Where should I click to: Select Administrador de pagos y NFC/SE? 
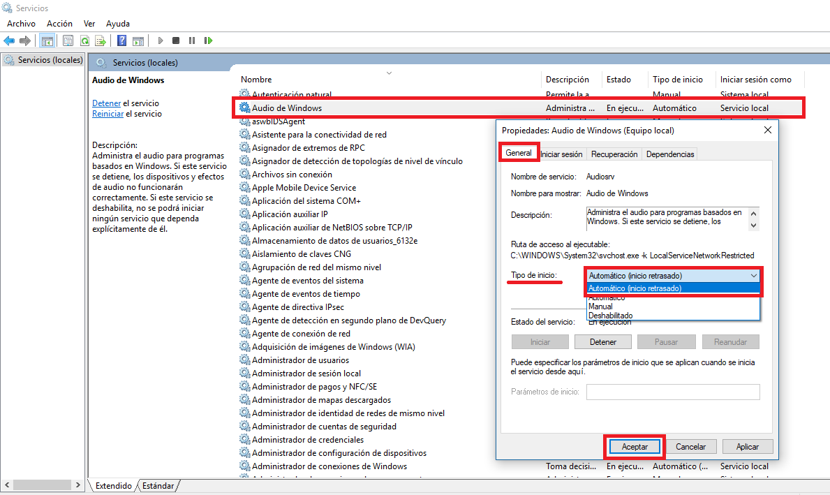(x=314, y=387)
